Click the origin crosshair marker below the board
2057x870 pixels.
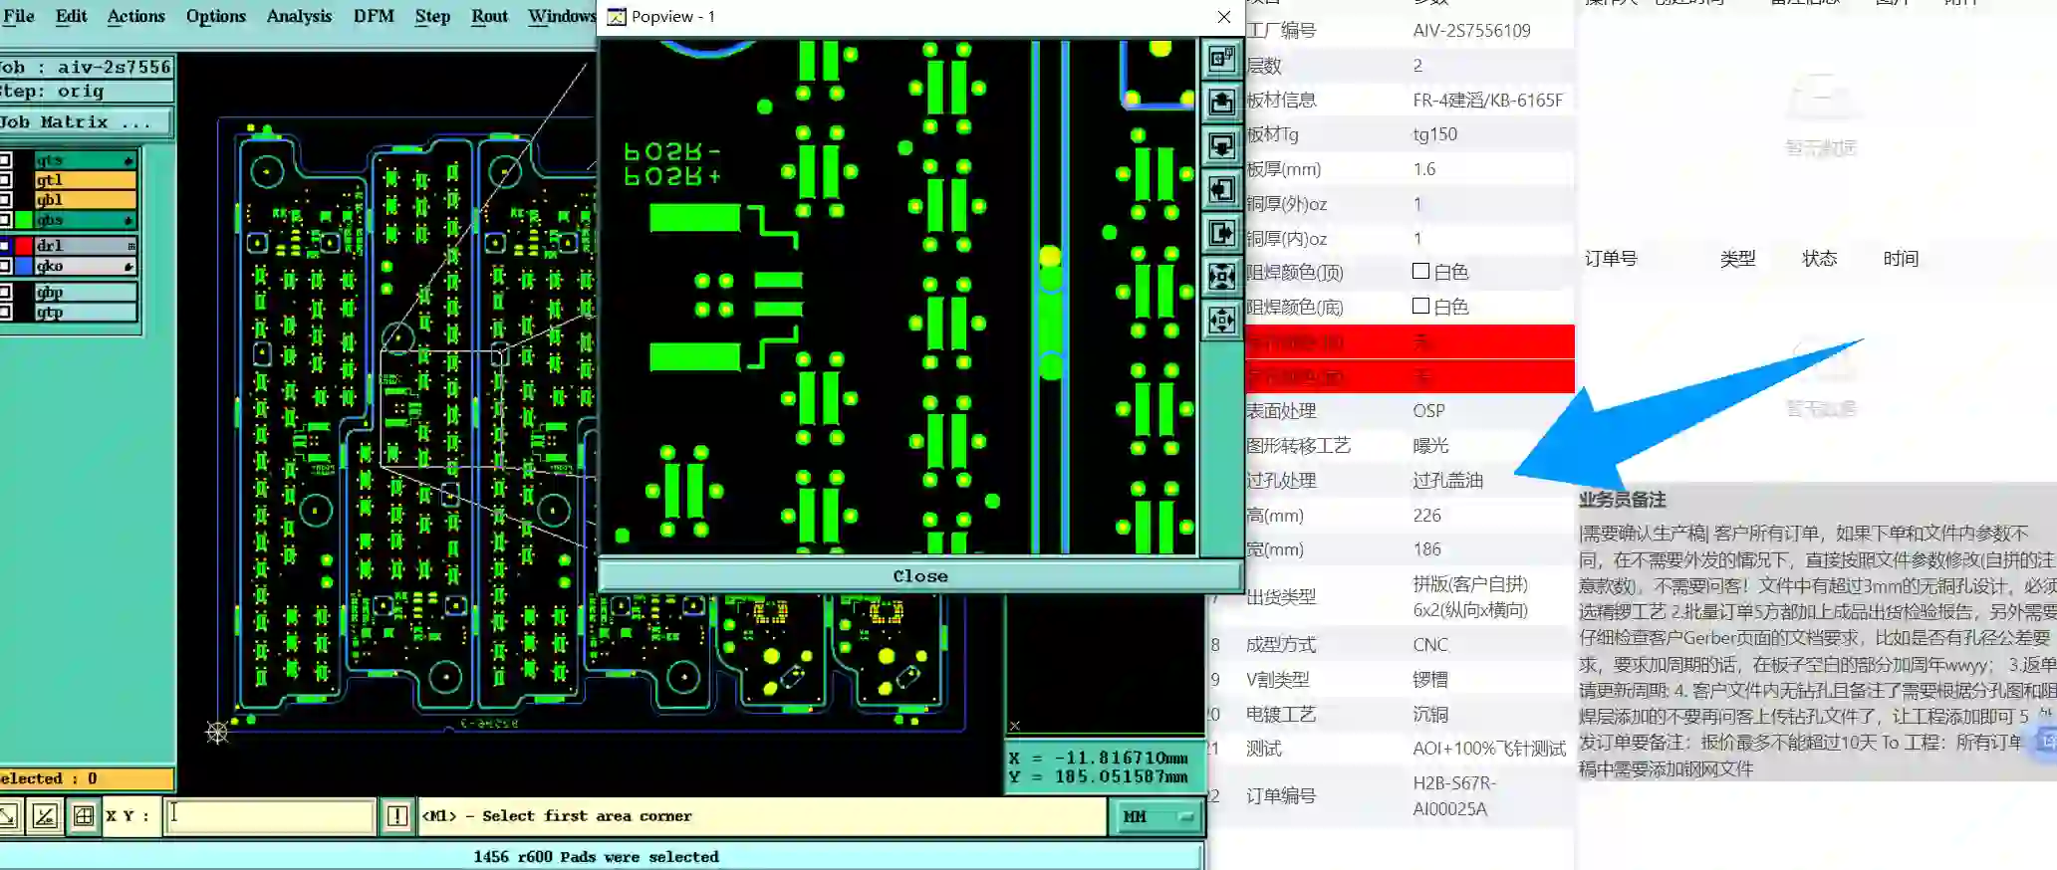tap(217, 734)
